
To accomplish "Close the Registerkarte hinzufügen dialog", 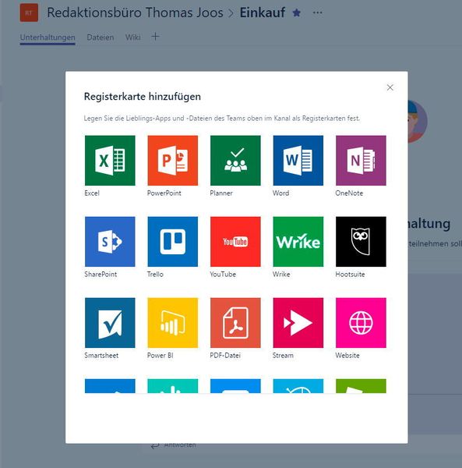I will pos(390,87).
